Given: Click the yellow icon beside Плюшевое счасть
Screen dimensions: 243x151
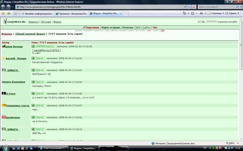Looking at the screenshot, I should [4, 105].
